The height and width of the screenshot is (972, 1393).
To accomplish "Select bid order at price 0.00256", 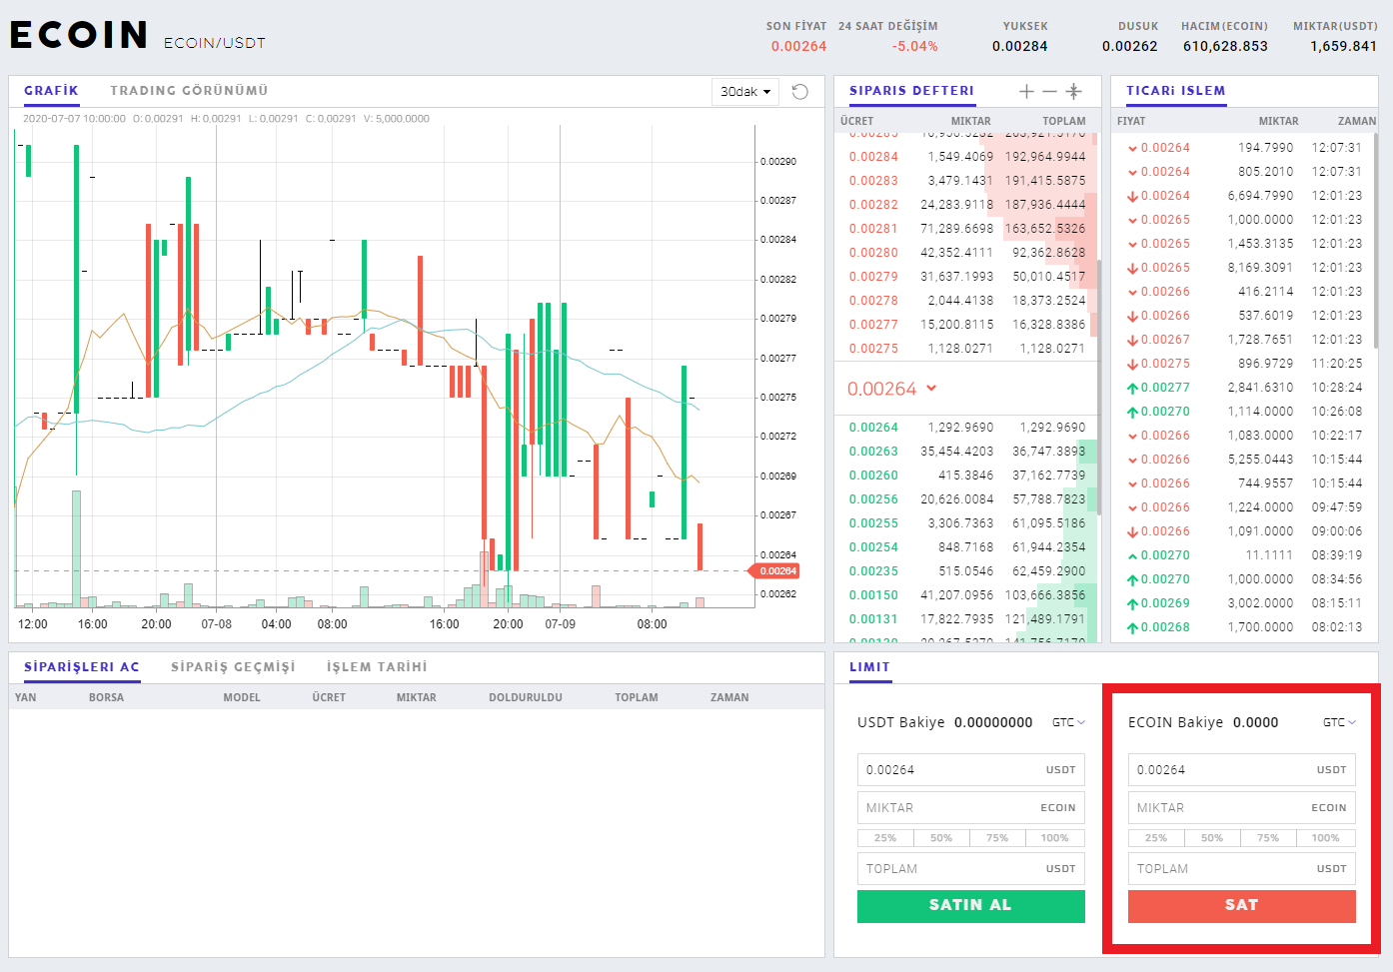I will (x=967, y=499).
